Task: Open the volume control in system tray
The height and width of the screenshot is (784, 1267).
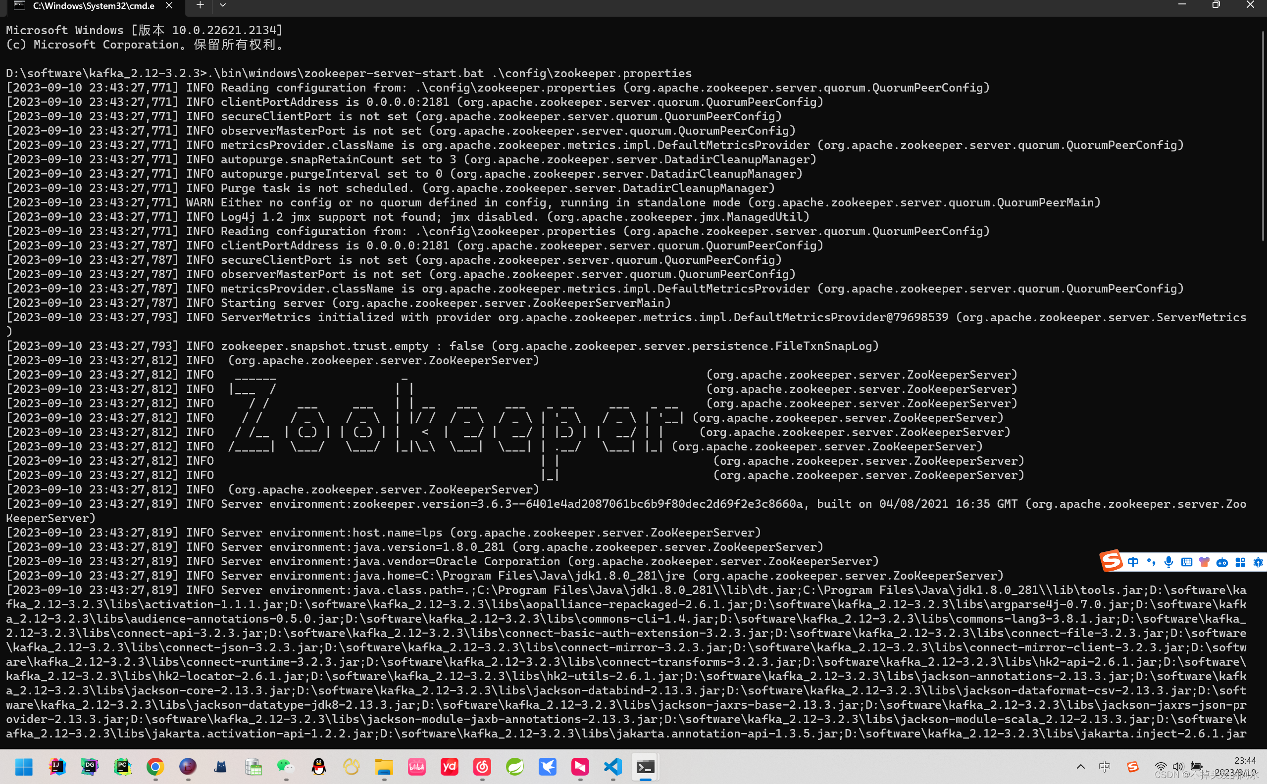Action: click(x=1178, y=766)
